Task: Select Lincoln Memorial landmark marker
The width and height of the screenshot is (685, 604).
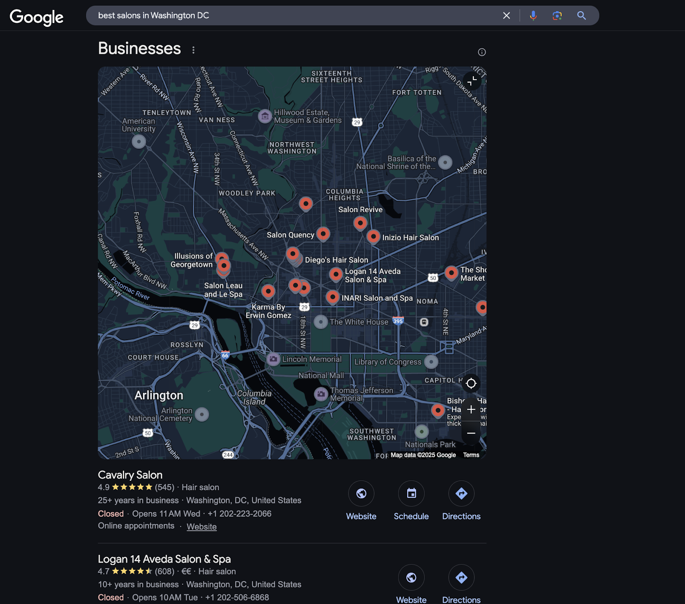Action: coord(274,359)
